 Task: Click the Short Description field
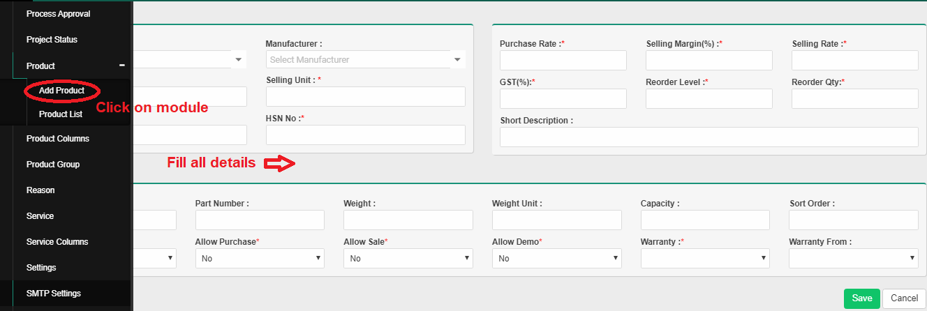[709, 137]
